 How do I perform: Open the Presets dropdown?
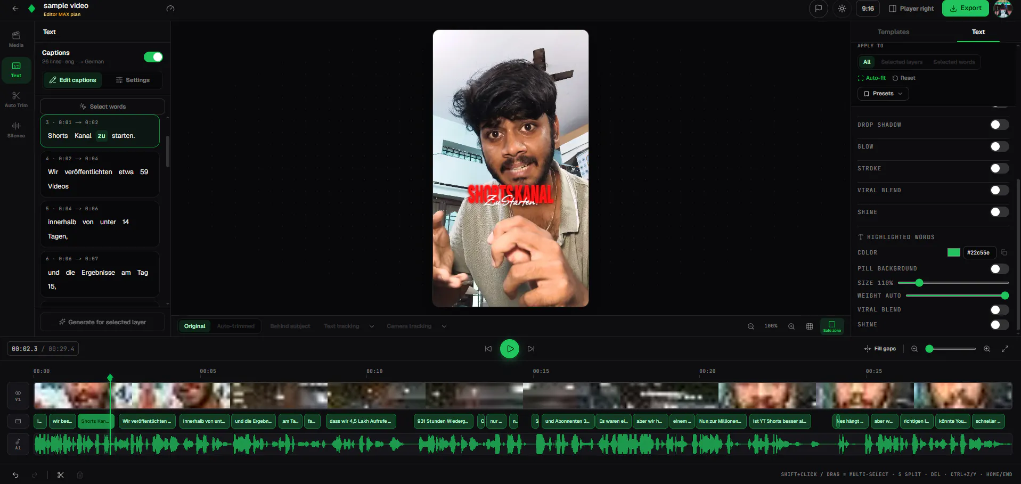pyautogui.click(x=883, y=94)
